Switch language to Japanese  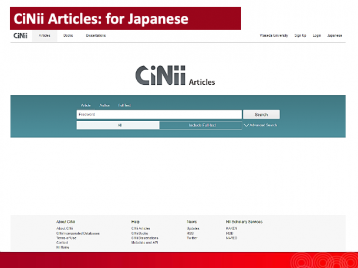pyautogui.click(x=335, y=36)
